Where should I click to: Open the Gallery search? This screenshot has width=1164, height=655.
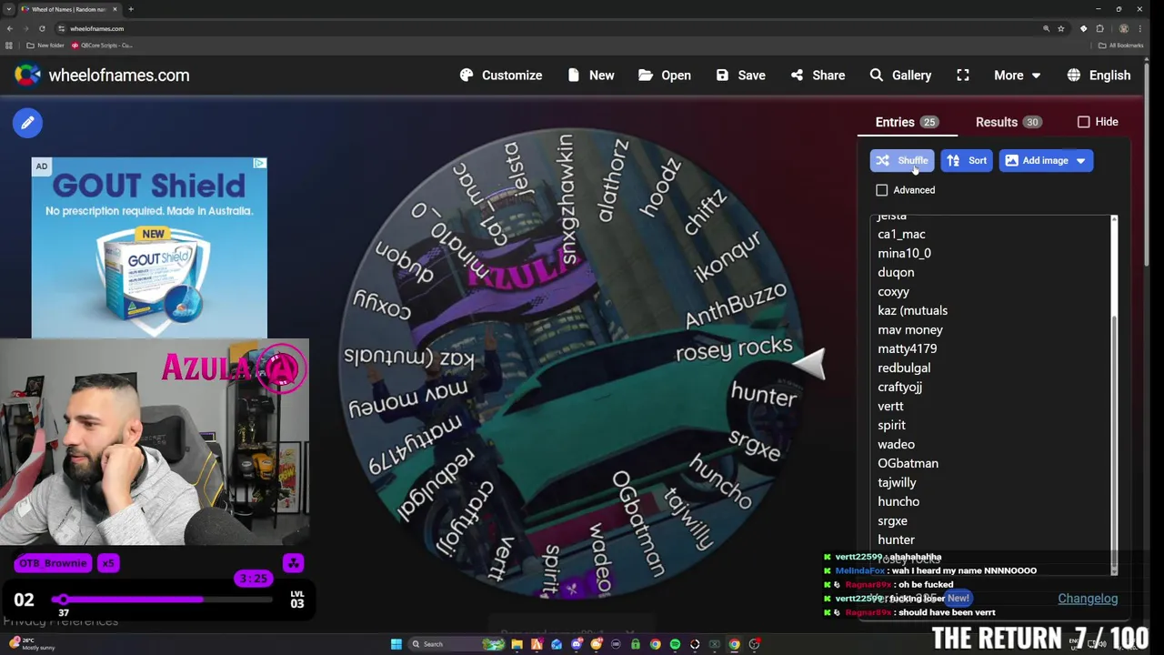point(900,76)
